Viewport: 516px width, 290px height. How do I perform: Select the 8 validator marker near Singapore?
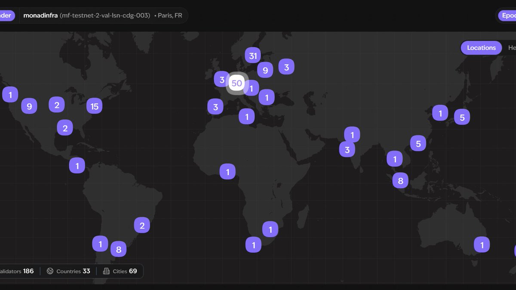click(400, 180)
